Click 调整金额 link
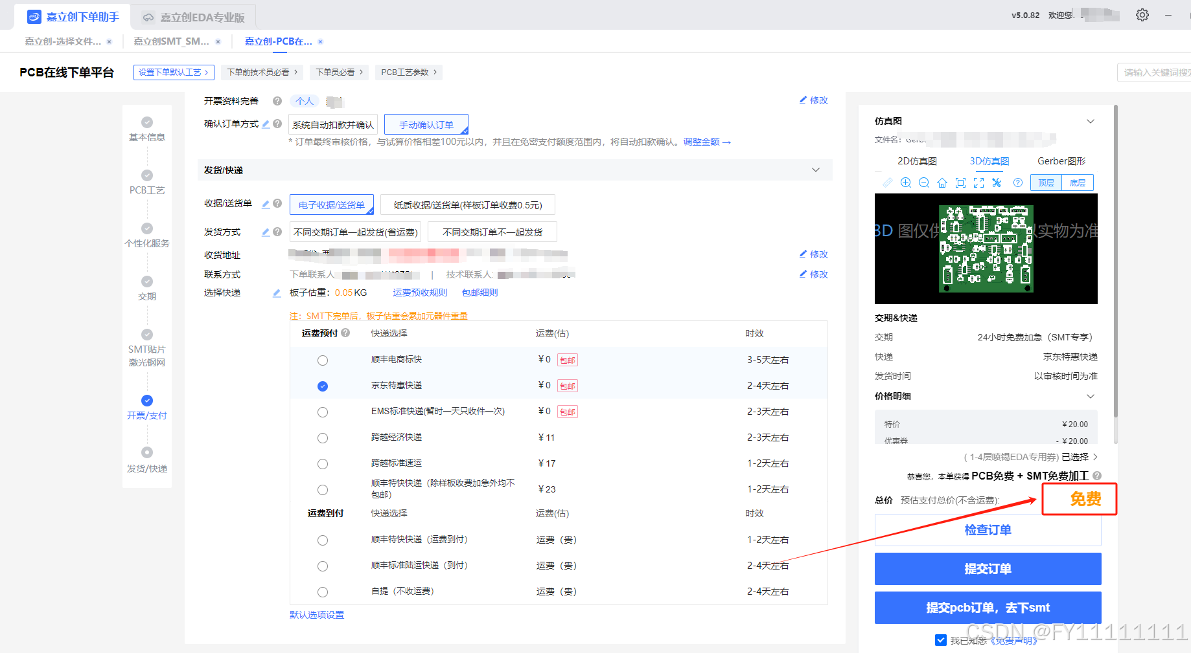Viewport: 1191px width, 653px height. click(707, 142)
